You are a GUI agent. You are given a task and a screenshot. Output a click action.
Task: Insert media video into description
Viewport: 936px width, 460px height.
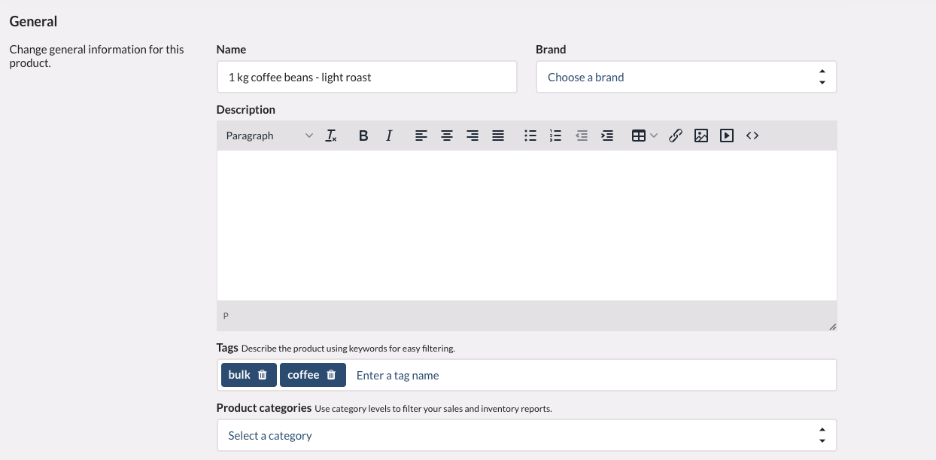tap(727, 136)
